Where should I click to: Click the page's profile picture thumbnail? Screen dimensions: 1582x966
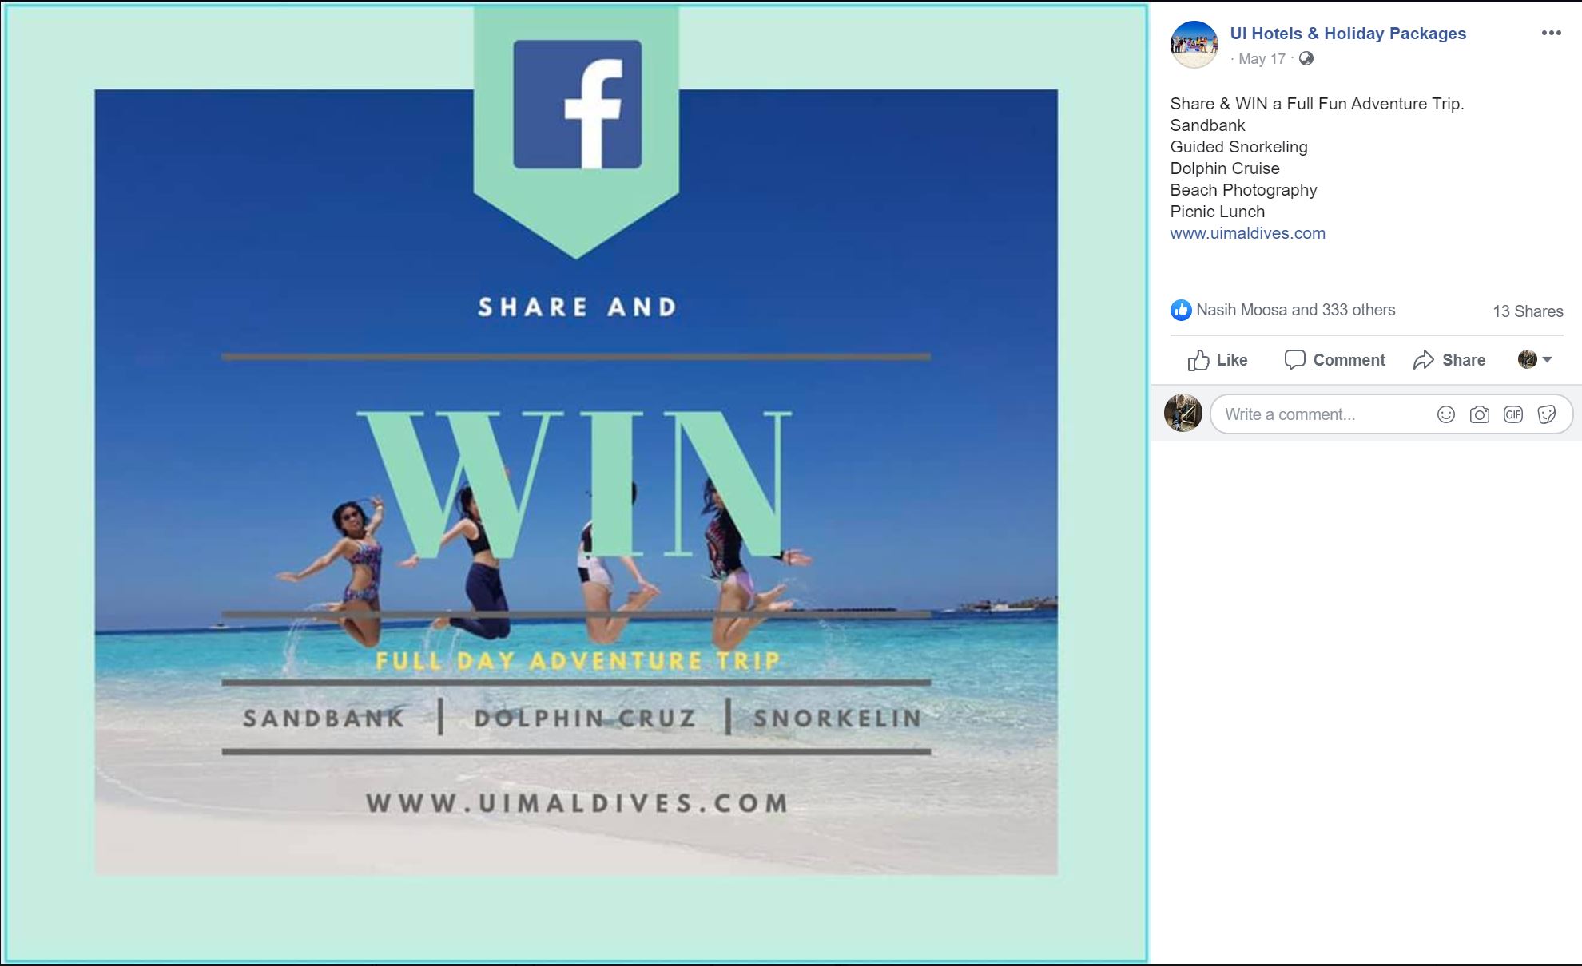pos(1194,45)
